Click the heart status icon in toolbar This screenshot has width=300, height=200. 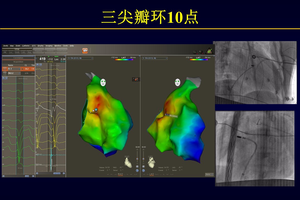[201, 52]
